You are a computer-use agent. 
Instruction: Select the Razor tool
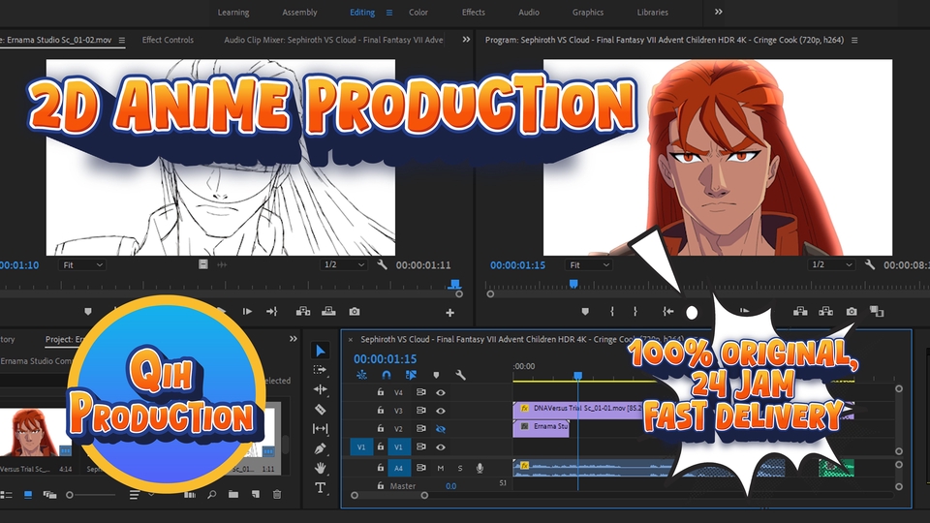[x=321, y=409]
